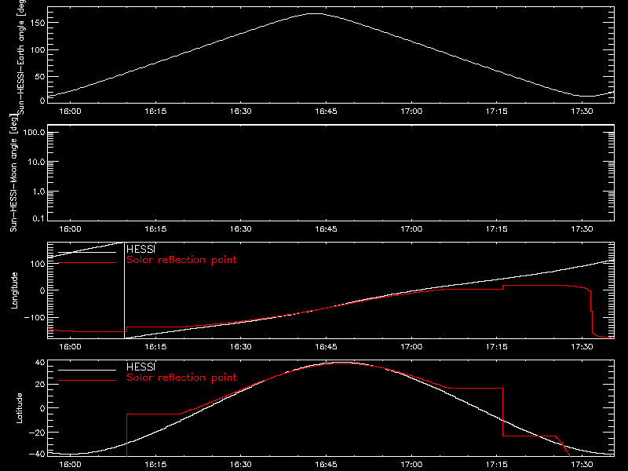Select the 17:00 time label under the Latitude plot
Viewport: 628px width, 471px height.
411,465
